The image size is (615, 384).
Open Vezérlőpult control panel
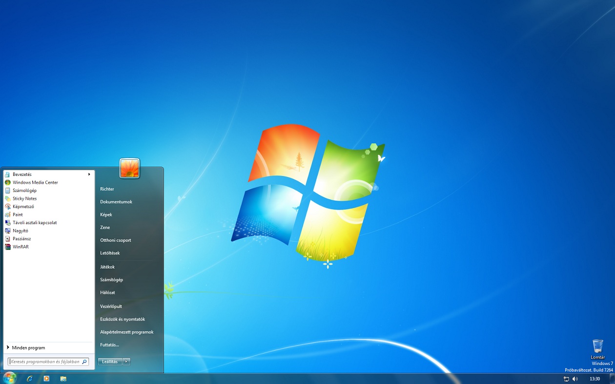pyautogui.click(x=111, y=307)
